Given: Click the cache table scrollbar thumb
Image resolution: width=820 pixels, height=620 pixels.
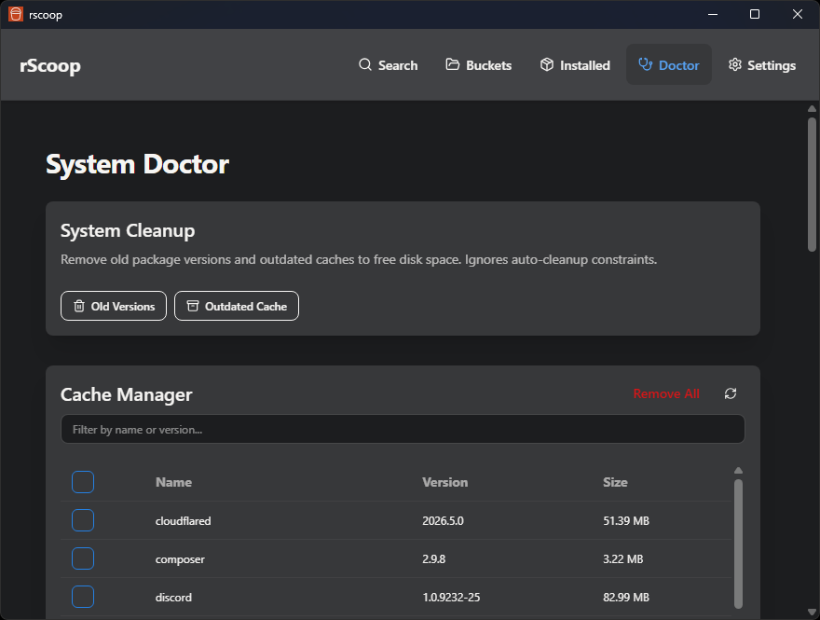Looking at the screenshot, I should tap(738, 544).
